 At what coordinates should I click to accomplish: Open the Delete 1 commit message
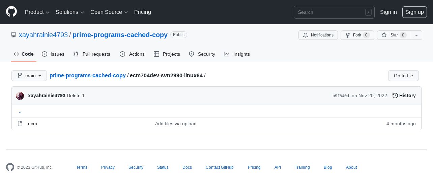click(x=76, y=96)
